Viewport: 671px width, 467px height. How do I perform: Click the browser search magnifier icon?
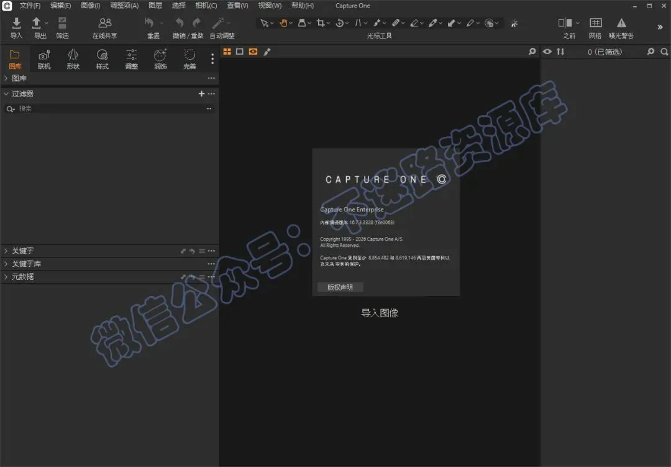(x=664, y=52)
